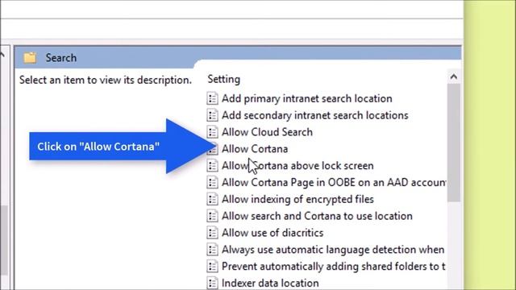Image resolution: width=516 pixels, height=290 pixels.
Task: Click the policy icon beside Indexer data location
Action: tap(212, 283)
